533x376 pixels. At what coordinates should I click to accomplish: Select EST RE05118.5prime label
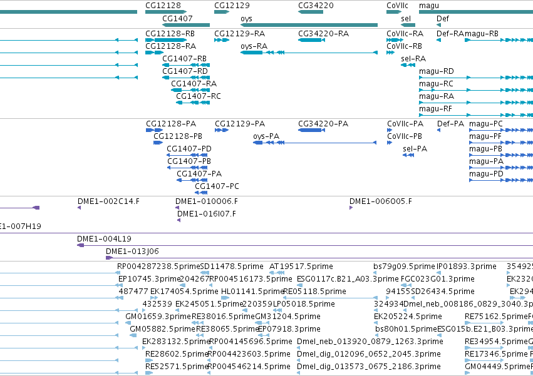click(315, 292)
